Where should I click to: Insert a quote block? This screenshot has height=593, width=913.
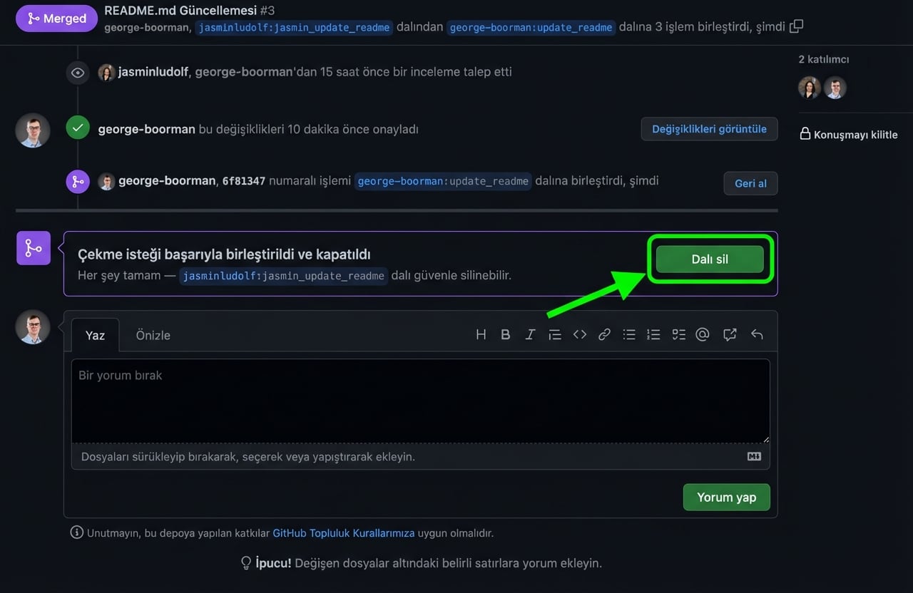coord(555,334)
